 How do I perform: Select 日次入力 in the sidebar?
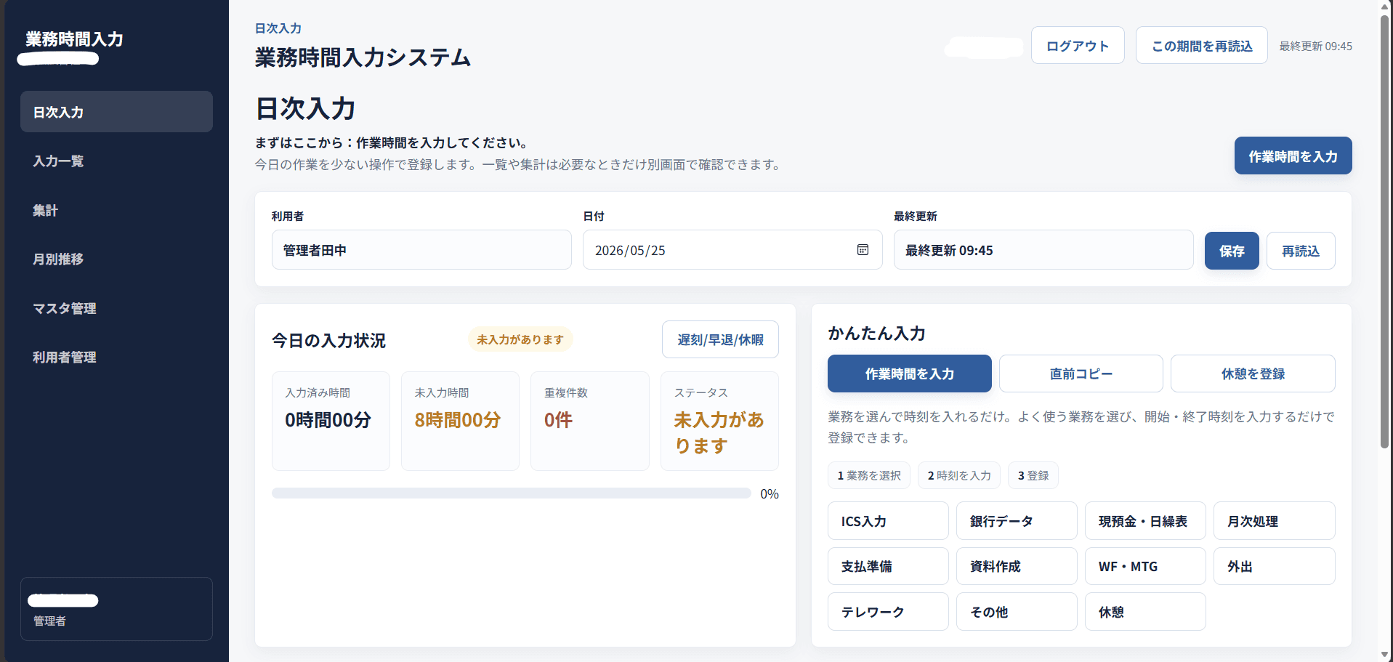coord(116,112)
